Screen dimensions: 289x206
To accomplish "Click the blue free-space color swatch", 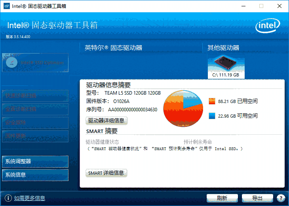I will [212, 116].
